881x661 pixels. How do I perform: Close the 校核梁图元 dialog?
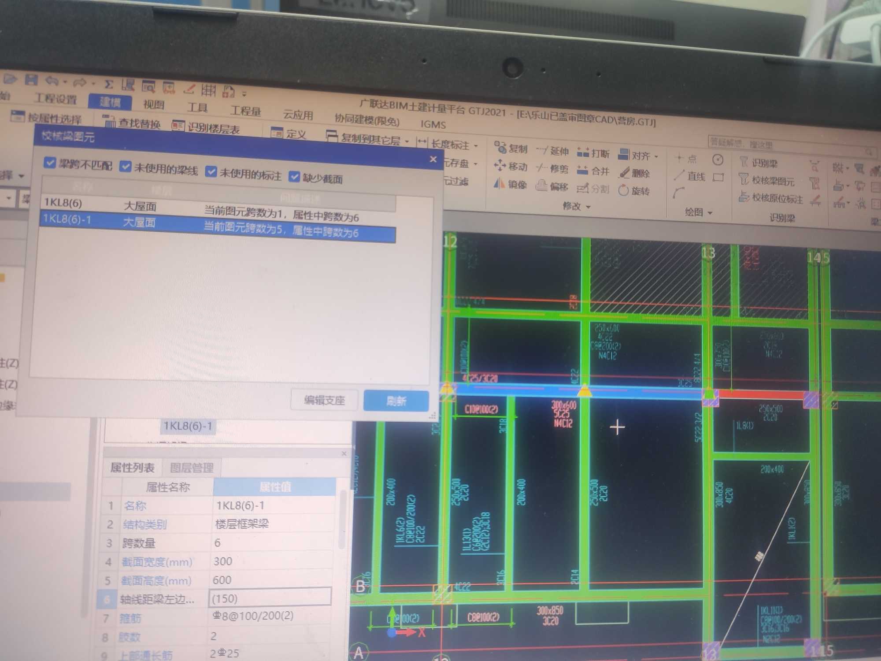coord(433,159)
